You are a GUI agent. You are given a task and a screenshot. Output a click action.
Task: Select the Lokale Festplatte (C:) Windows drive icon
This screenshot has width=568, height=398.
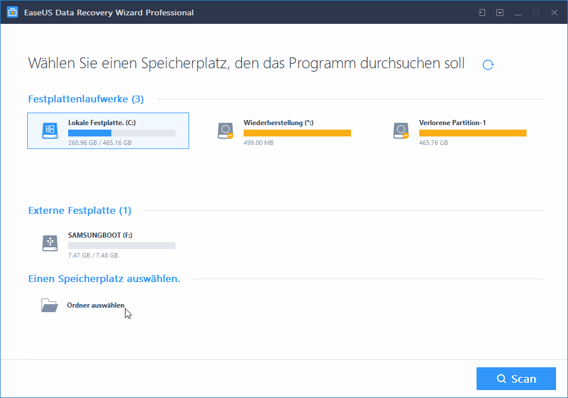pyautogui.click(x=50, y=131)
